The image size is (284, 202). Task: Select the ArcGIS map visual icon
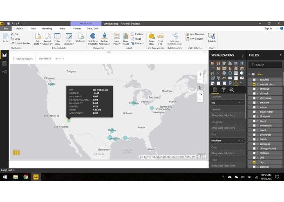(x=236, y=83)
